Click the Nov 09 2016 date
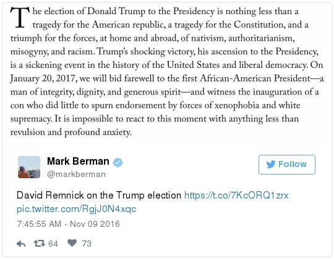Image resolution: width=334 pixels, height=259 pixels. click(95, 224)
